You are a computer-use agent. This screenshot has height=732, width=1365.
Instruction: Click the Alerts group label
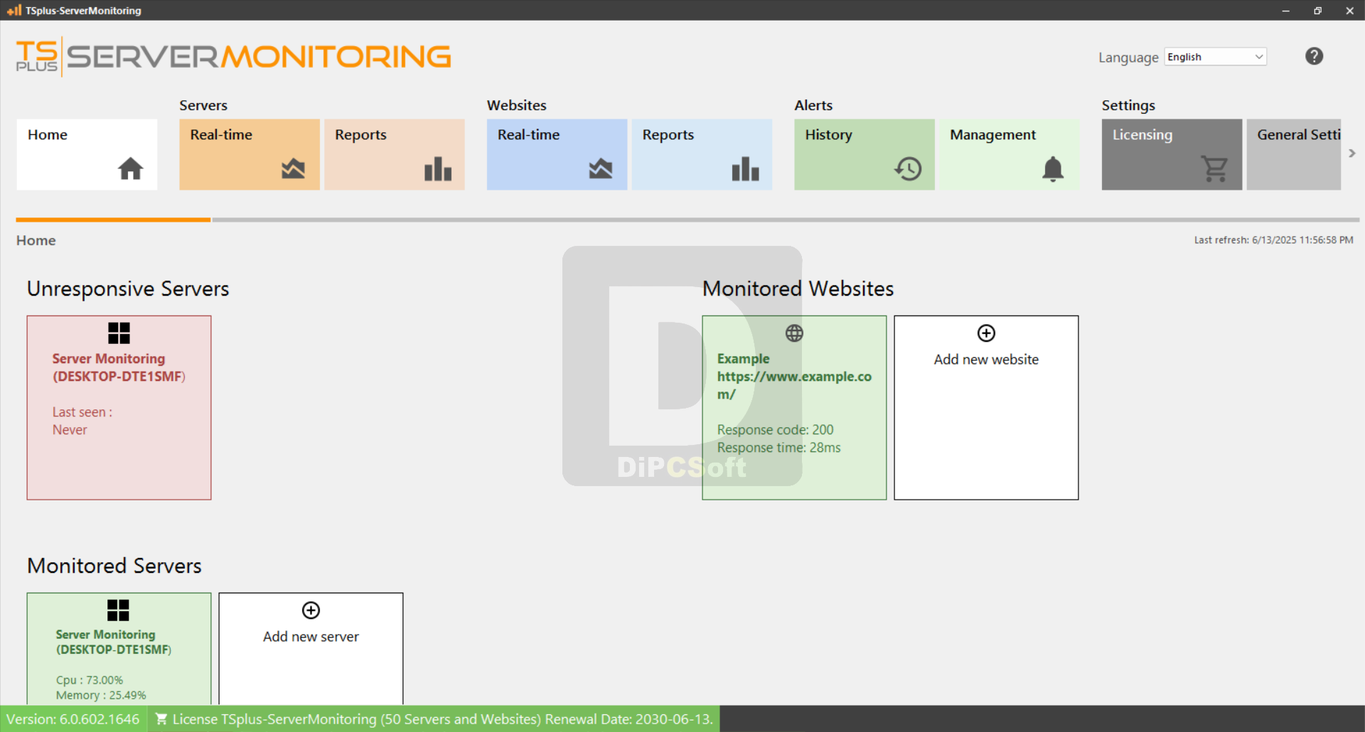coord(813,105)
